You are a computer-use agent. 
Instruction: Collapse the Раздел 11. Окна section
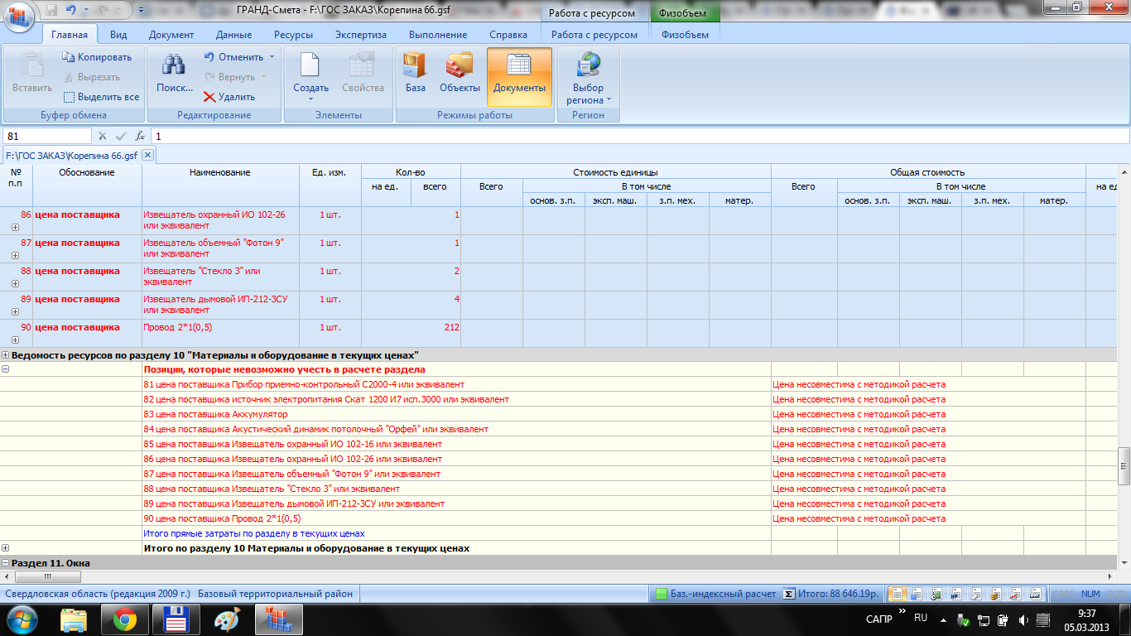pos(6,563)
